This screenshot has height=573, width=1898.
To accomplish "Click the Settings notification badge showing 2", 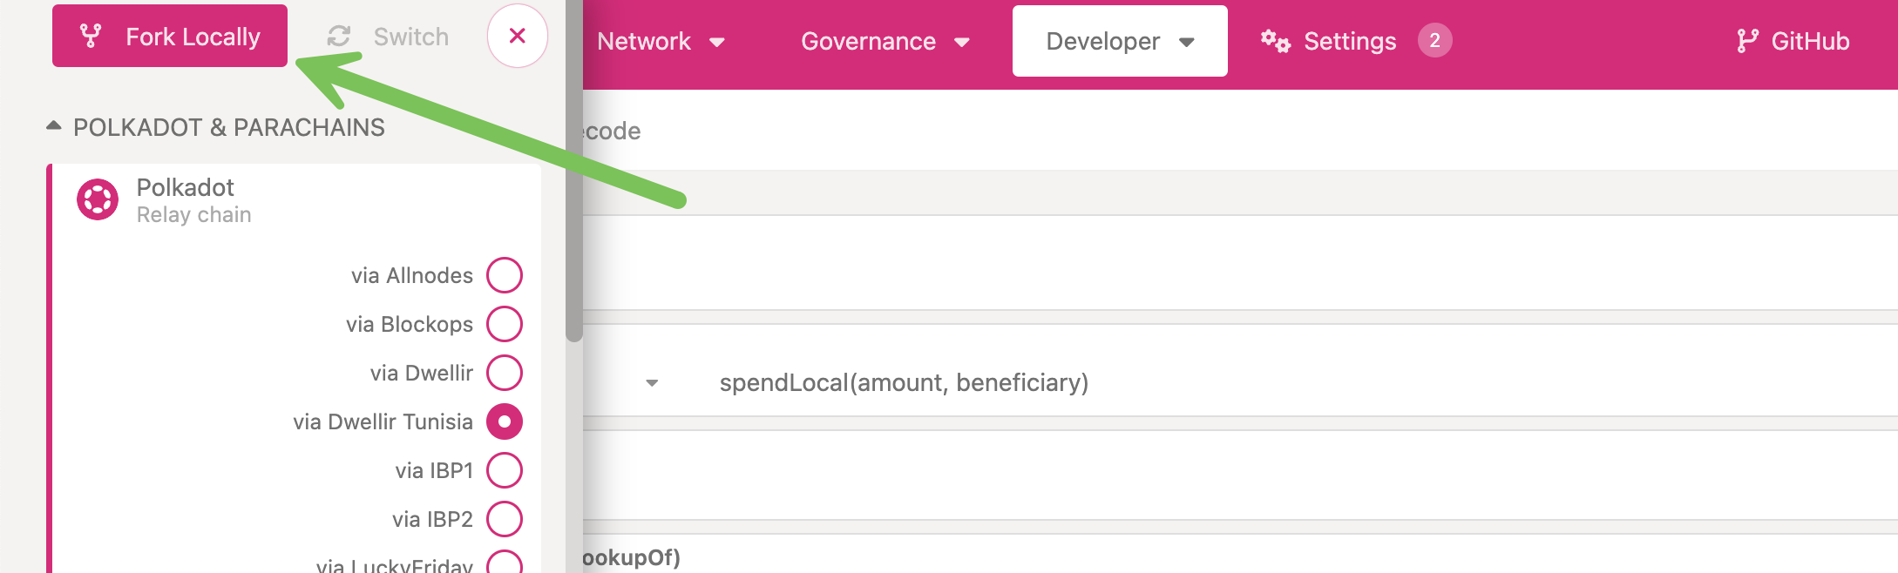I will 1434,40.
